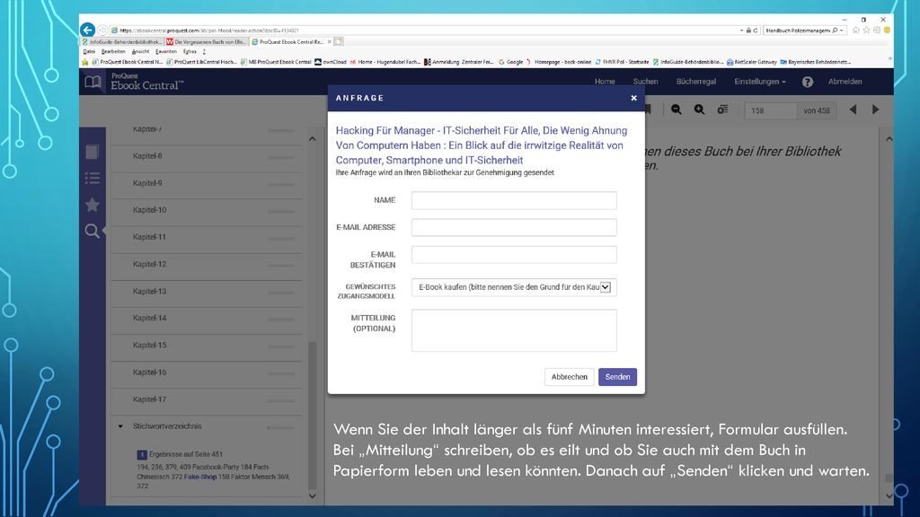The image size is (920, 517).
Task: Click into the Mitteilung (optional) text area
Action: tap(514, 330)
